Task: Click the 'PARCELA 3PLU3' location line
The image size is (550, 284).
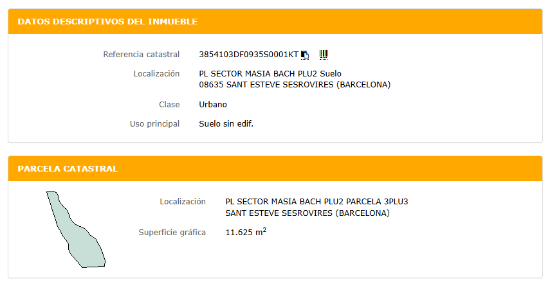Action: click(316, 202)
